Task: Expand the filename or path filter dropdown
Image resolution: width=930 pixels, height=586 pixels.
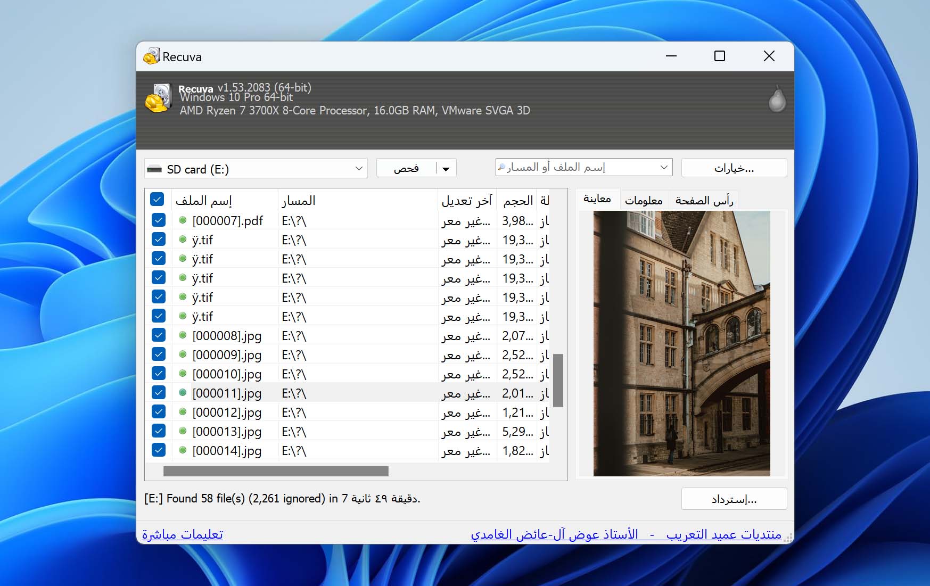Action: pyautogui.click(x=664, y=167)
